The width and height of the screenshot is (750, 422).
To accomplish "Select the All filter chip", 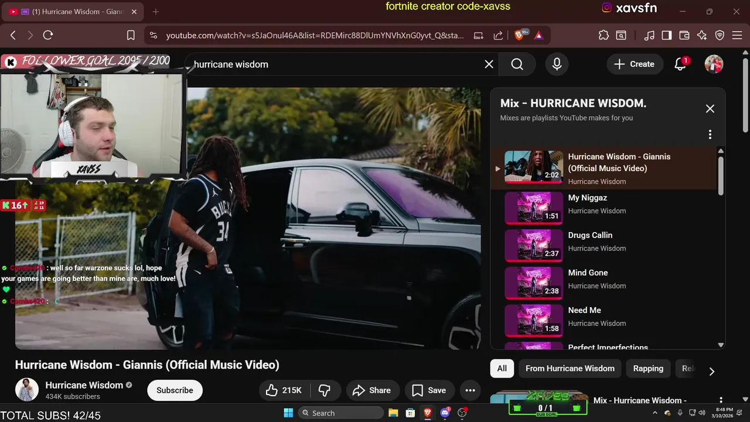I will point(502,369).
